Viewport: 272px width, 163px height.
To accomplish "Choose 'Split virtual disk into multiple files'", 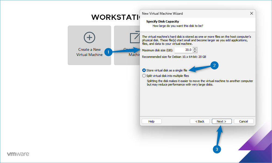I will [x=144, y=76].
